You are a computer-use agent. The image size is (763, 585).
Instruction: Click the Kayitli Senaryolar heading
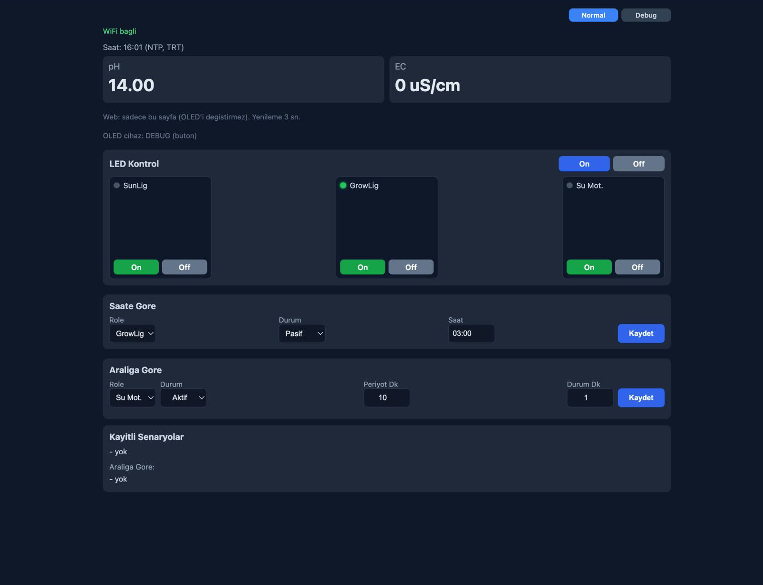click(146, 437)
